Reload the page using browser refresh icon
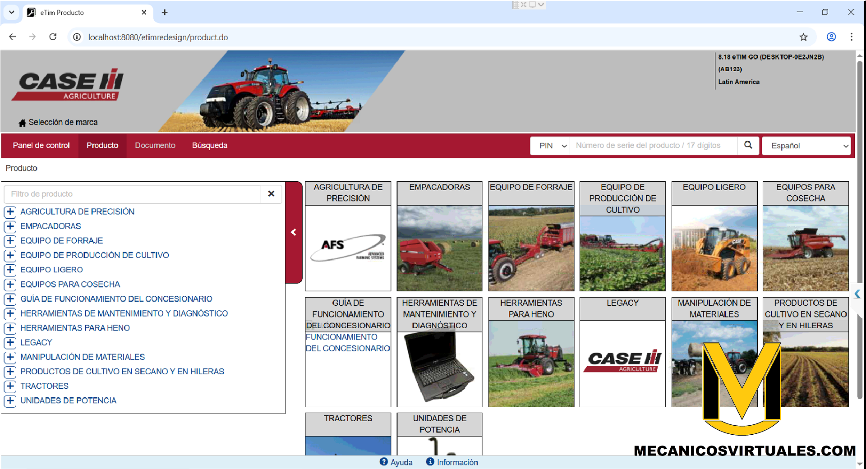This screenshot has height=469, width=866. [53, 37]
